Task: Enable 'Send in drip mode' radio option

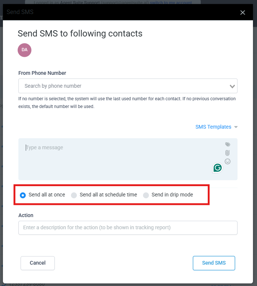Action: [x=146, y=195]
